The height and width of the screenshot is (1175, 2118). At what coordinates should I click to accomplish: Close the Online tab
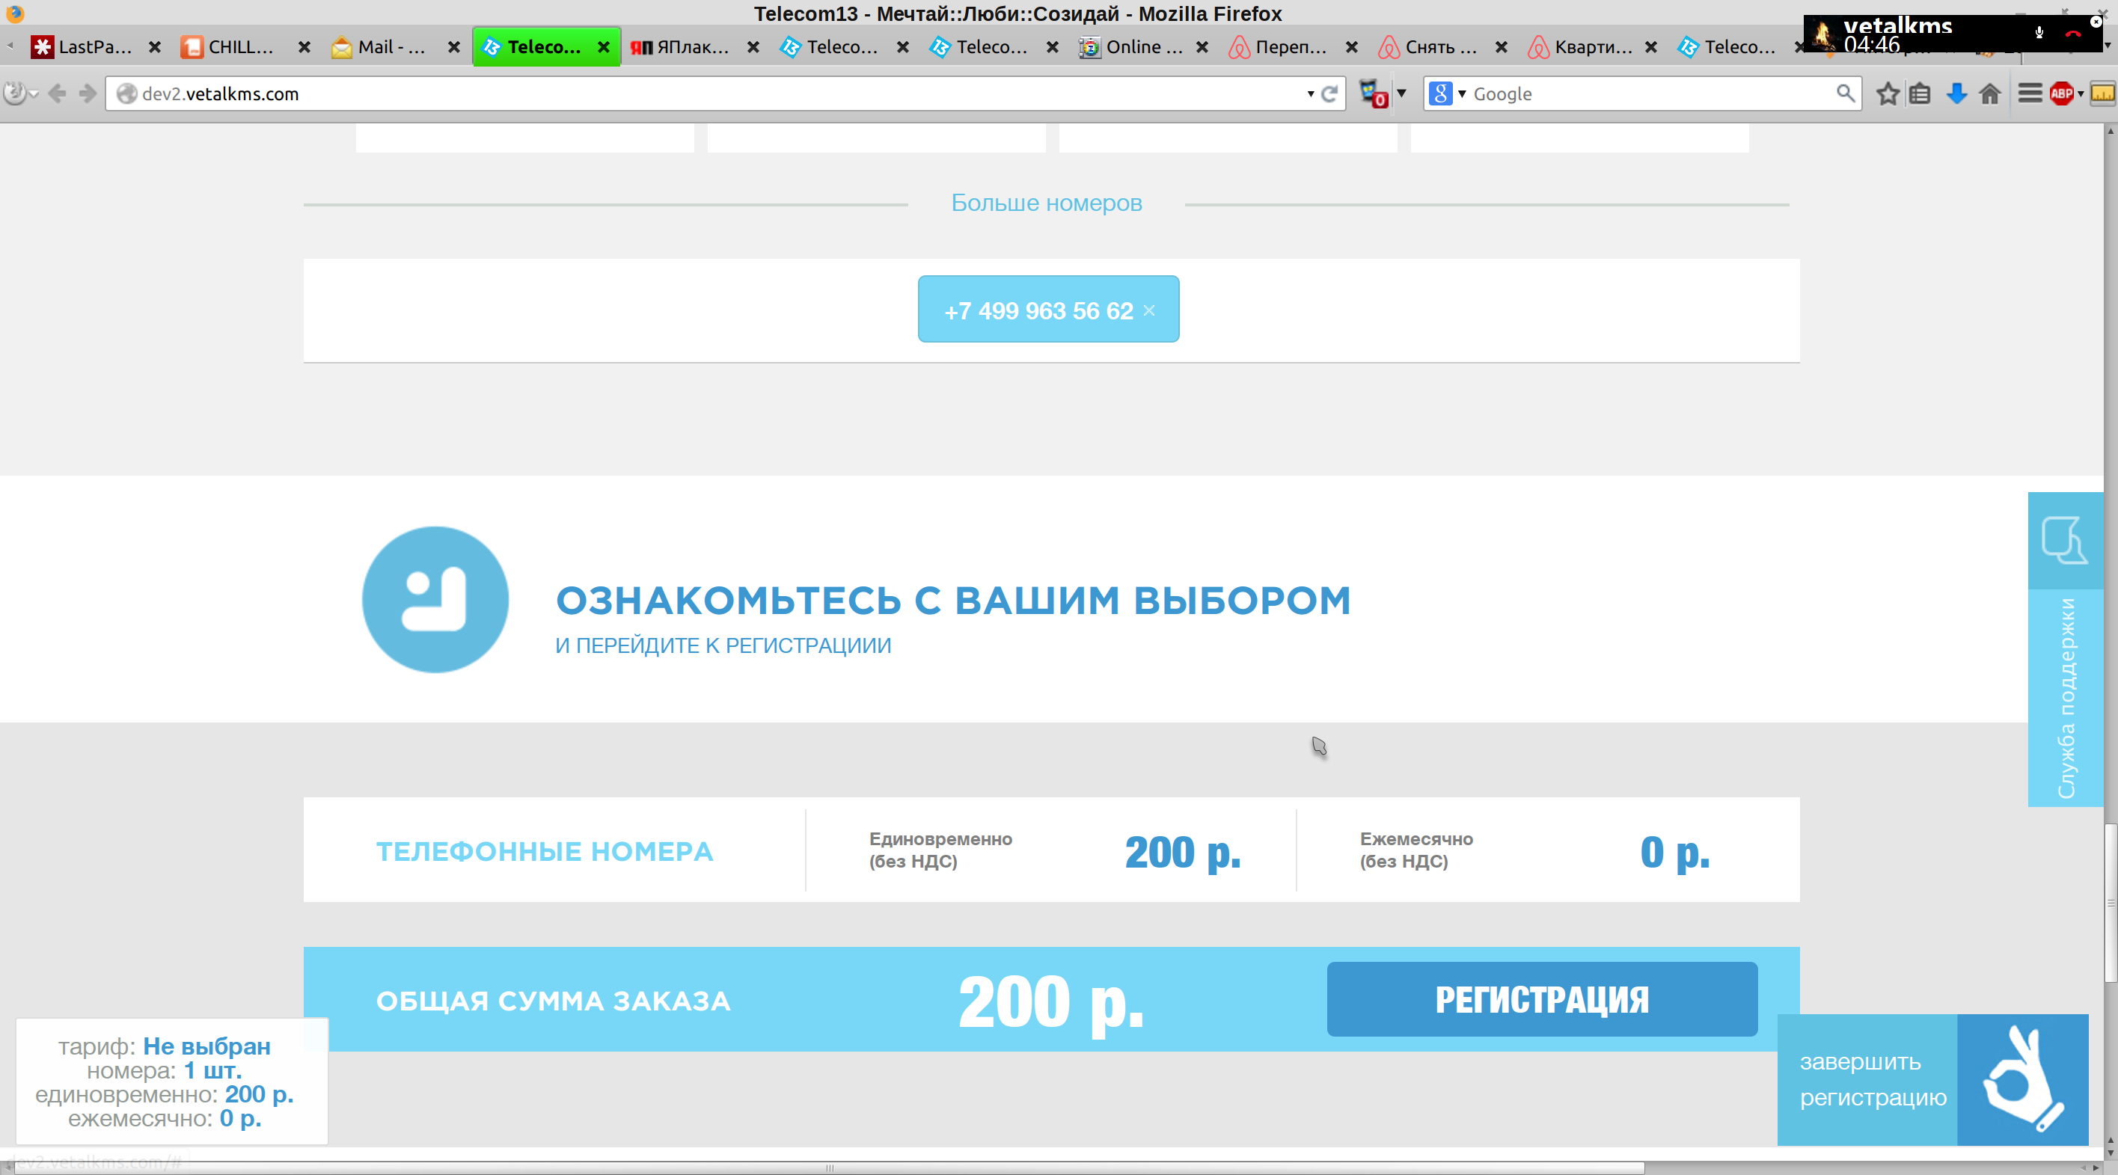point(1202,47)
